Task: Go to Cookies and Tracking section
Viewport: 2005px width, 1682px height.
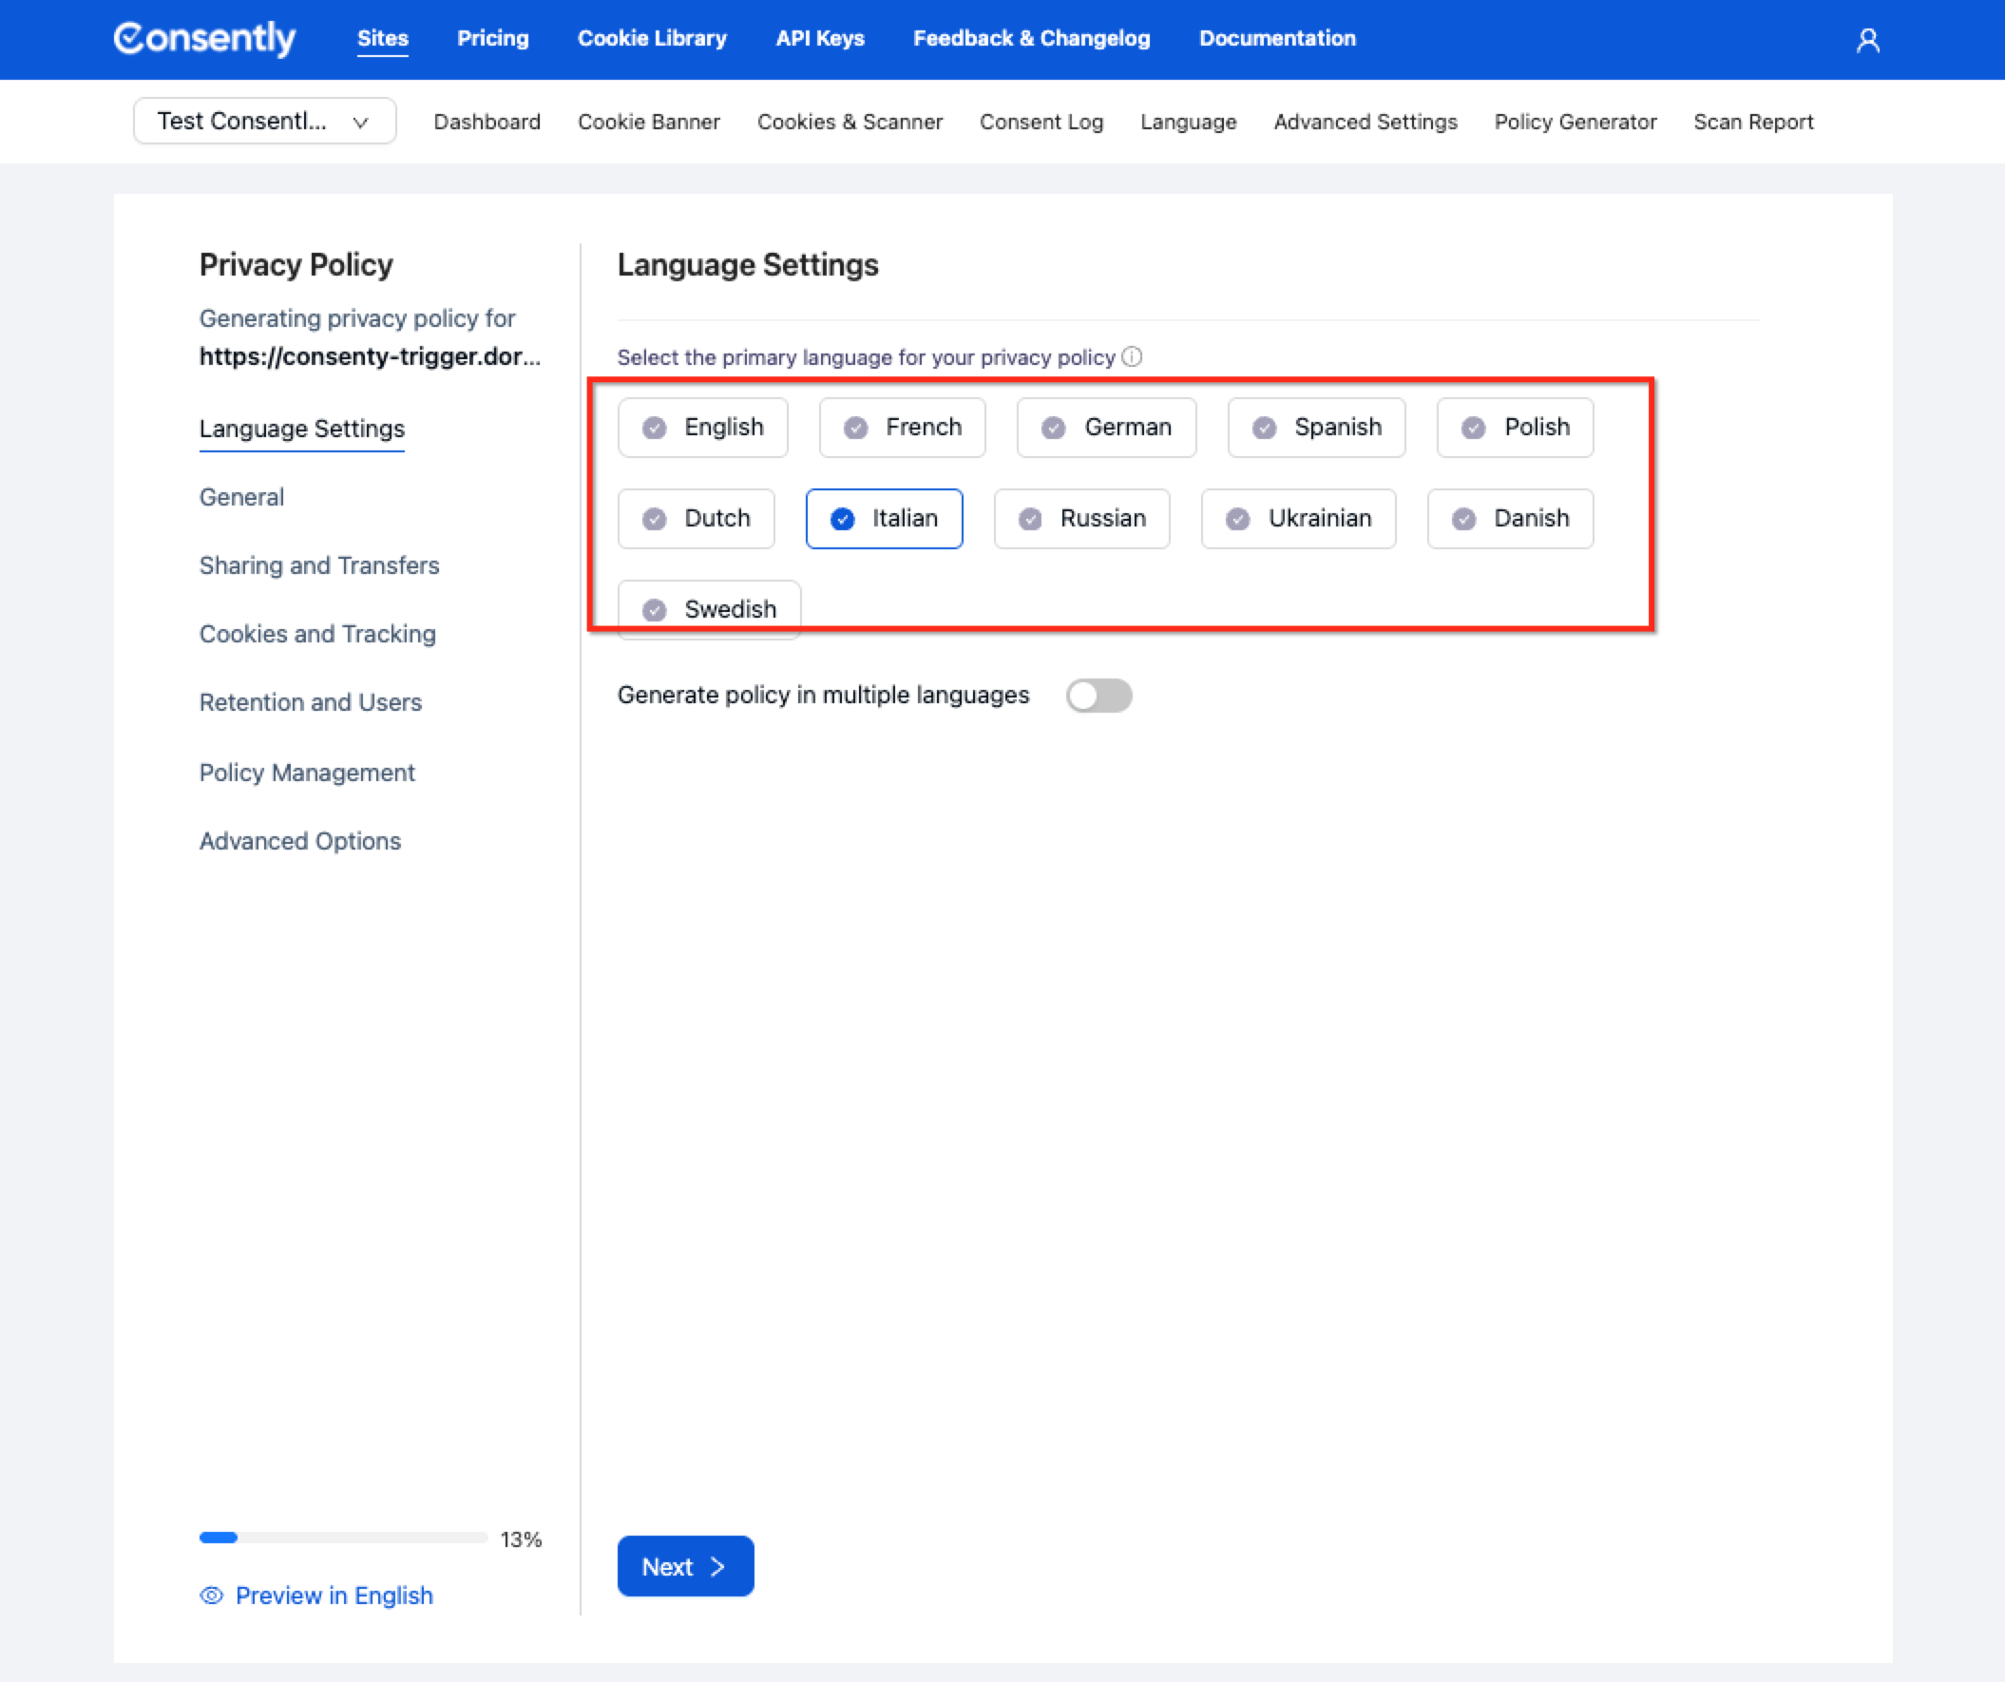Action: click(x=317, y=634)
